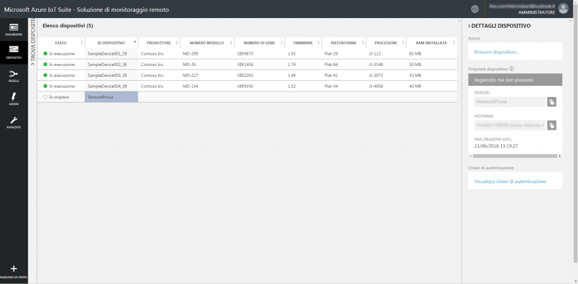Click the empty status circle of SensoreProva
578x284 pixels.
click(x=45, y=97)
